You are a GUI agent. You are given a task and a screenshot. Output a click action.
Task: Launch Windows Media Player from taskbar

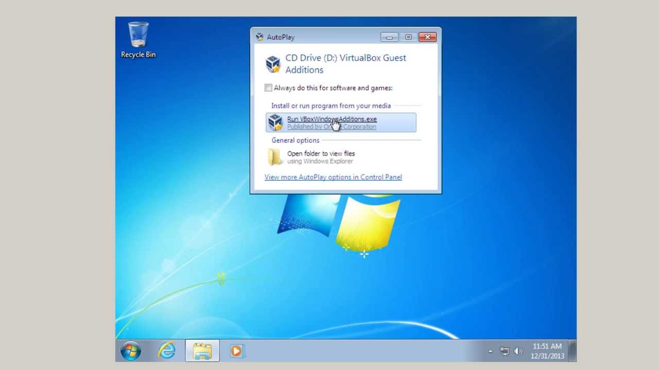(236, 351)
